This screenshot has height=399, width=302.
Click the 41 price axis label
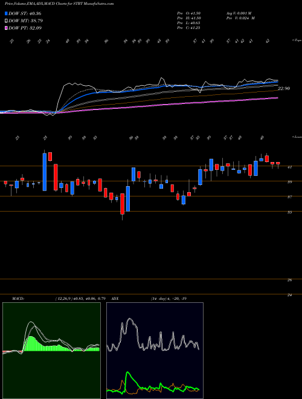pos(290,167)
